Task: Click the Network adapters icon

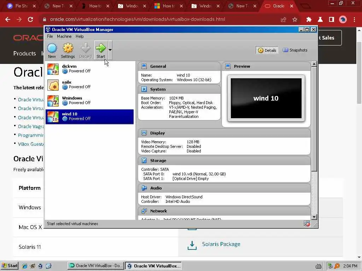Action: click(x=144, y=211)
